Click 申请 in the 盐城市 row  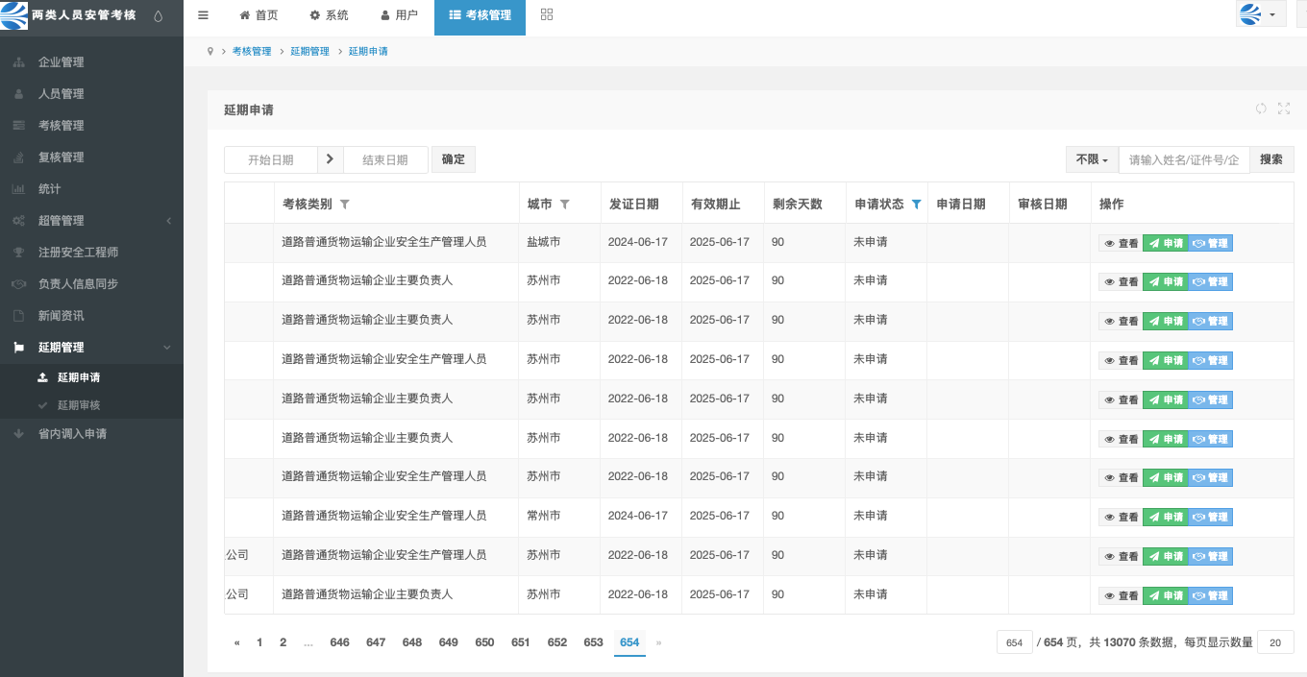click(1166, 243)
